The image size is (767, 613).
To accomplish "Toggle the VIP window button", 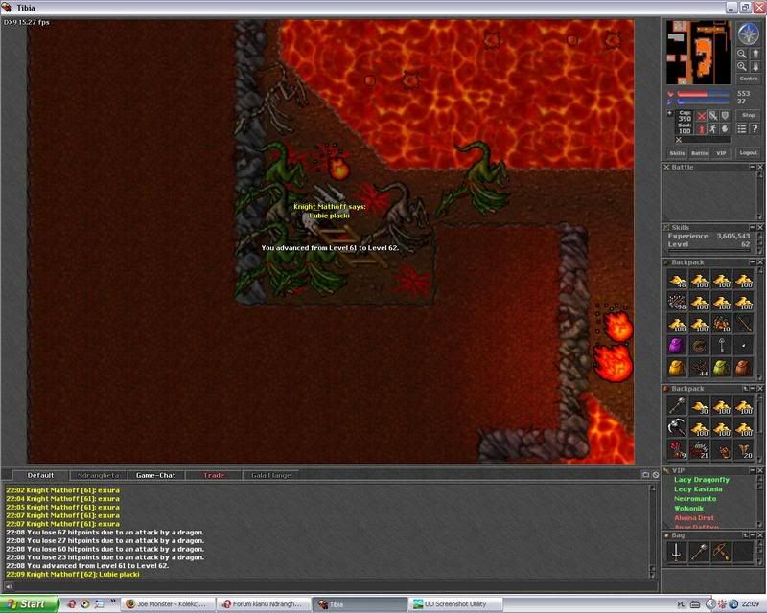I will 721,153.
